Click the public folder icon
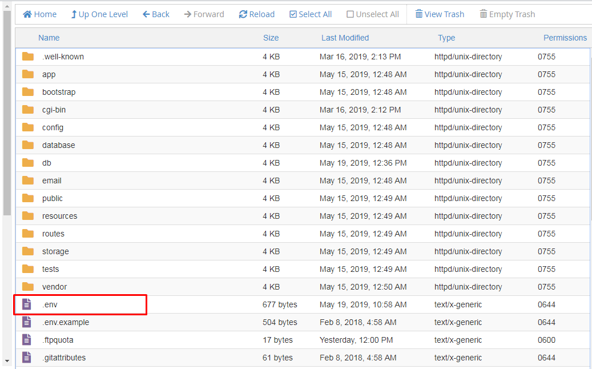Image resolution: width=592 pixels, height=369 pixels. 28,198
